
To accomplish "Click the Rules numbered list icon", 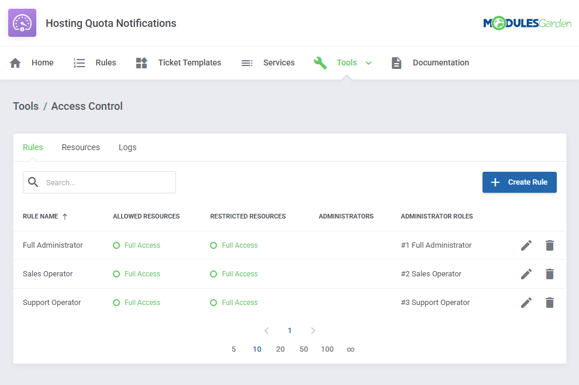I will [79, 63].
